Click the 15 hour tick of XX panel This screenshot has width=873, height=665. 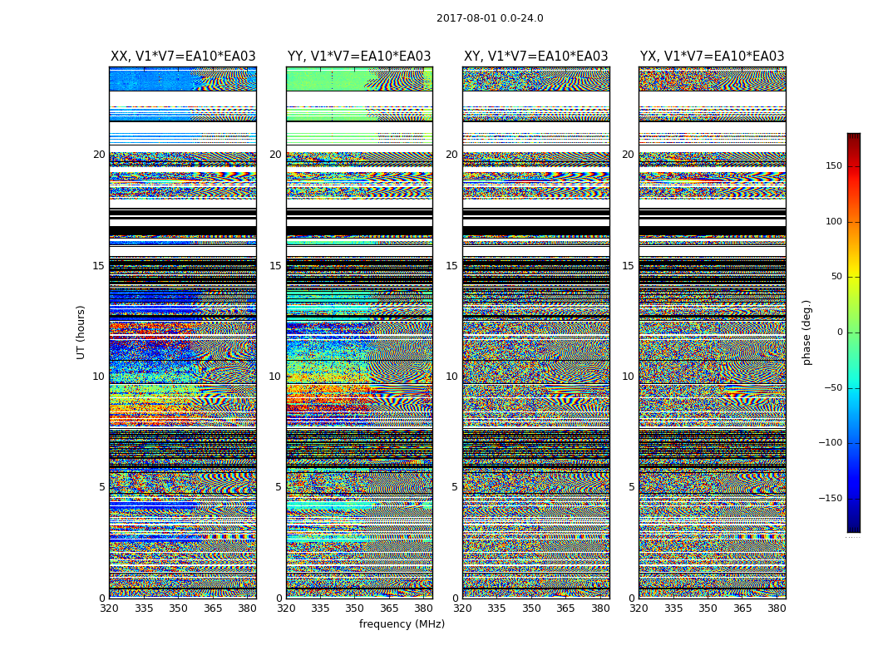tap(99, 266)
